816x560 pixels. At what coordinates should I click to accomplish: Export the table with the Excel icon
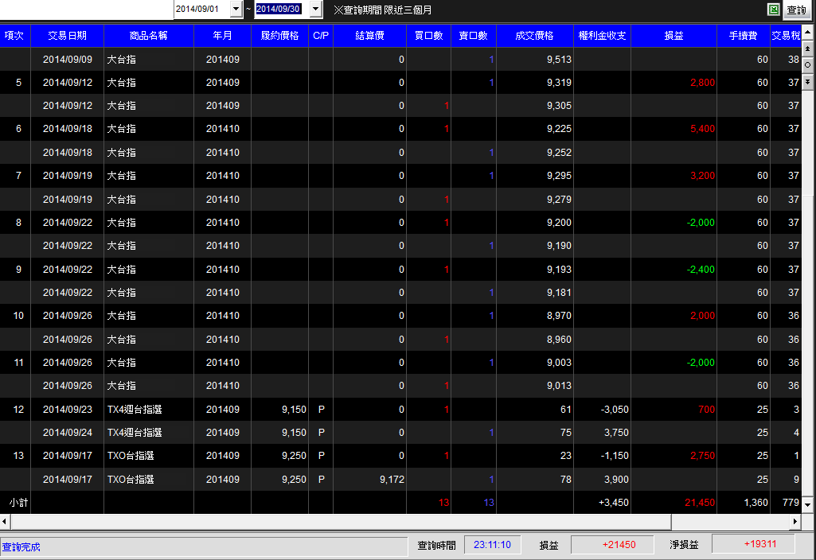[x=773, y=10]
